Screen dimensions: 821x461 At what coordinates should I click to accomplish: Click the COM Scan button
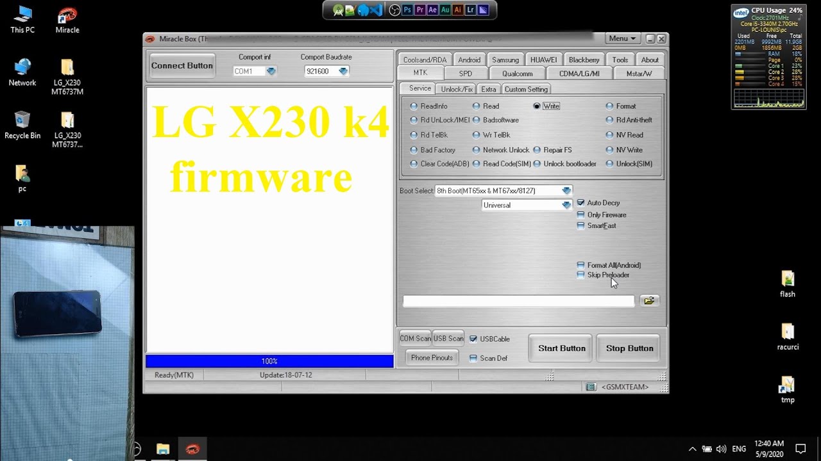tap(415, 339)
